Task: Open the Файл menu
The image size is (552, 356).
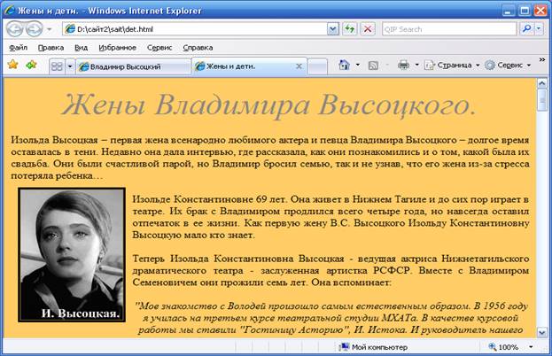Action: pyautogui.click(x=18, y=47)
